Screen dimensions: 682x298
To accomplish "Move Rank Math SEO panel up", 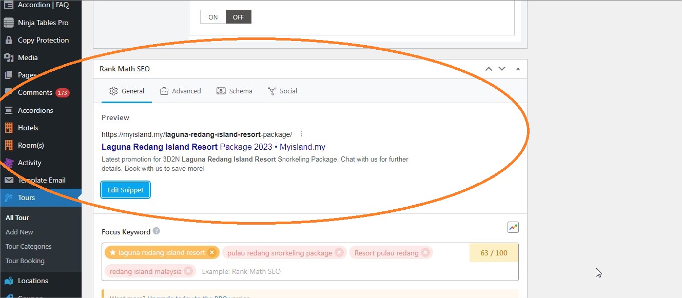I will tap(489, 69).
